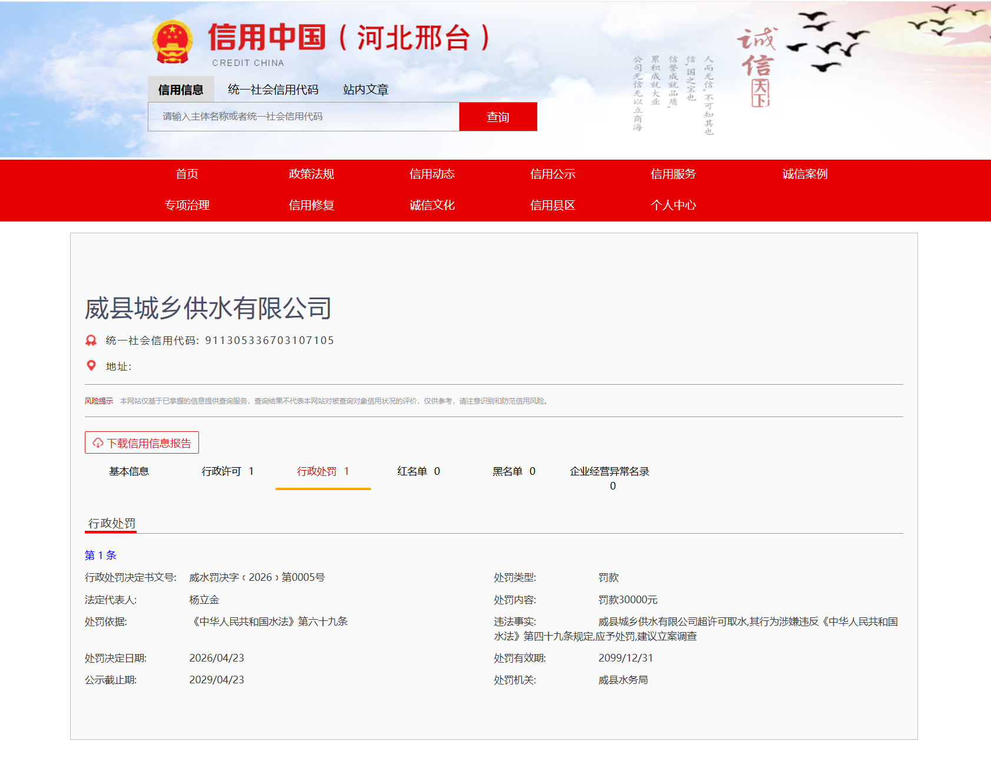This screenshot has height=757, width=991.
Task: Click the 第 1 条 record link
Action: [x=101, y=555]
